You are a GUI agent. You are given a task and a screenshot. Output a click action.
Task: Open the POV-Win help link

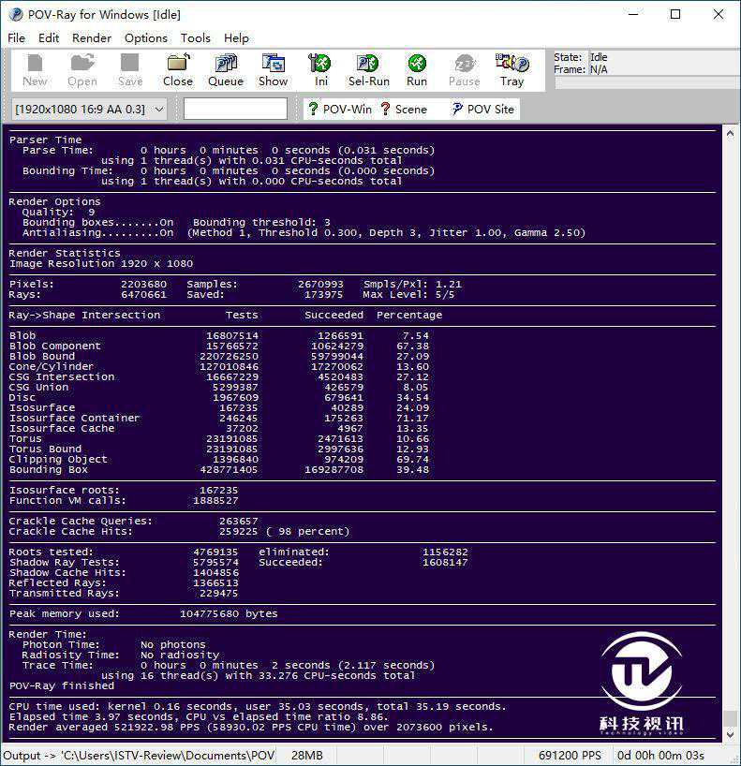(x=340, y=110)
